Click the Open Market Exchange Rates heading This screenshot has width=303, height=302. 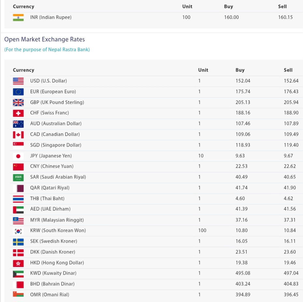[44, 39]
